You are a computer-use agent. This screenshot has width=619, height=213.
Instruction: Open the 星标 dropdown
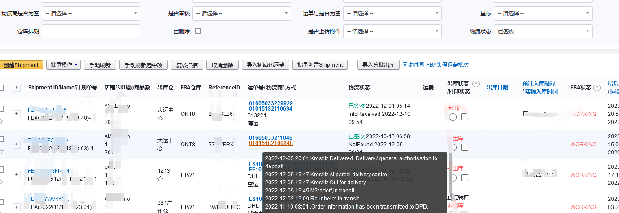[543, 13]
